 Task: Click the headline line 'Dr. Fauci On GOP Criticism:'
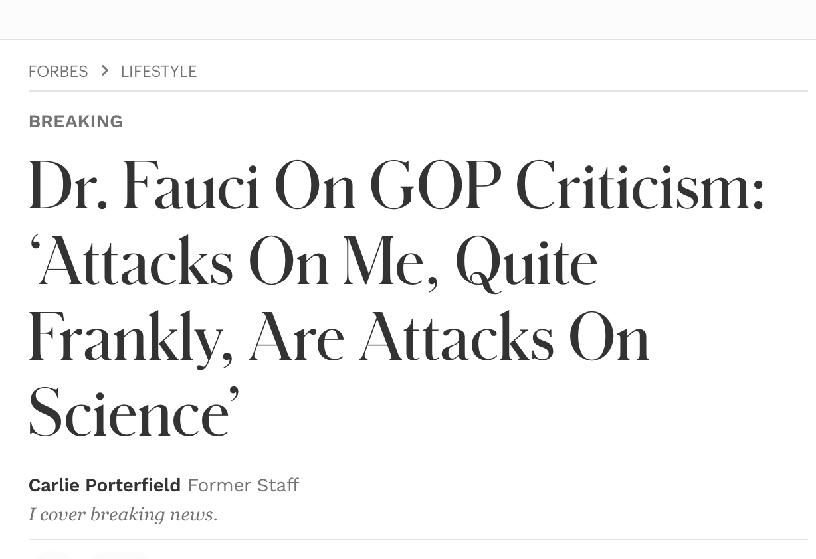[x=397, y=187]
